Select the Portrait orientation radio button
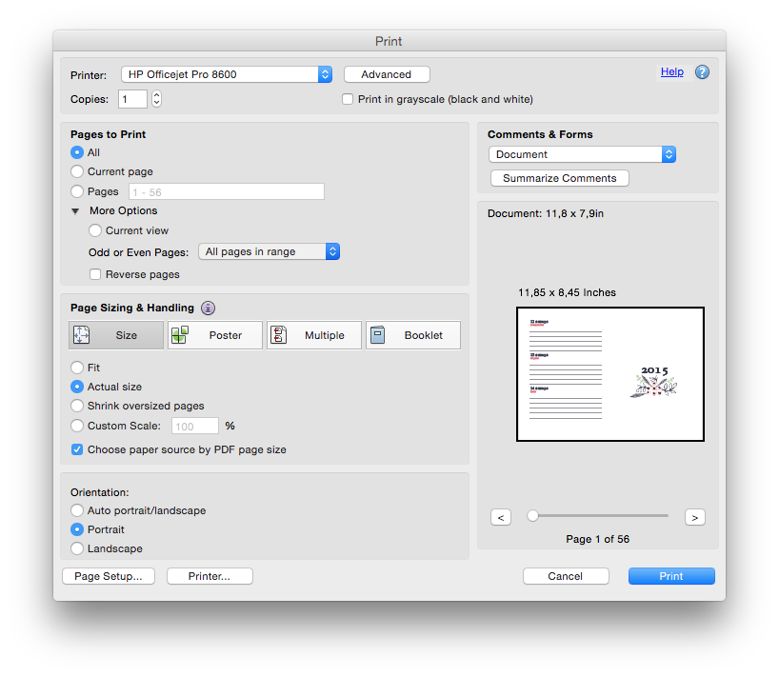779x677 pixels. click(x=77, y=529)
